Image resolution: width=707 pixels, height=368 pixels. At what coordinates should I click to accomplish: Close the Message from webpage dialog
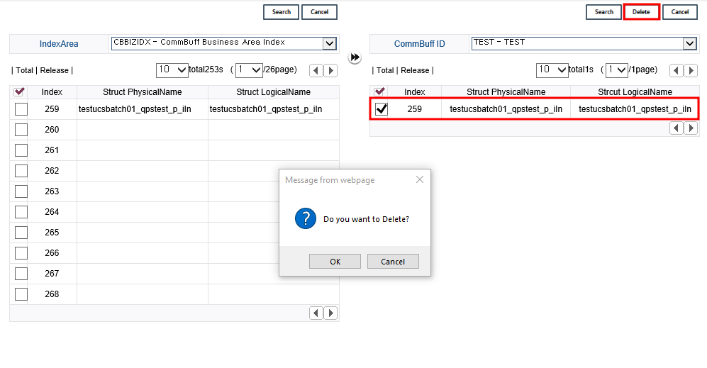coord(419,180)
